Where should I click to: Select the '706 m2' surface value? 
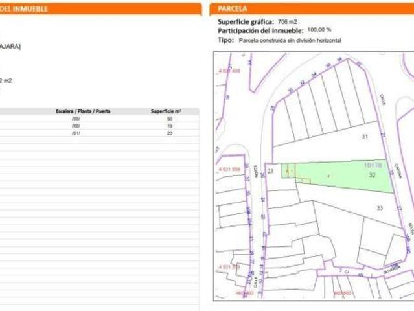(288, 22)
